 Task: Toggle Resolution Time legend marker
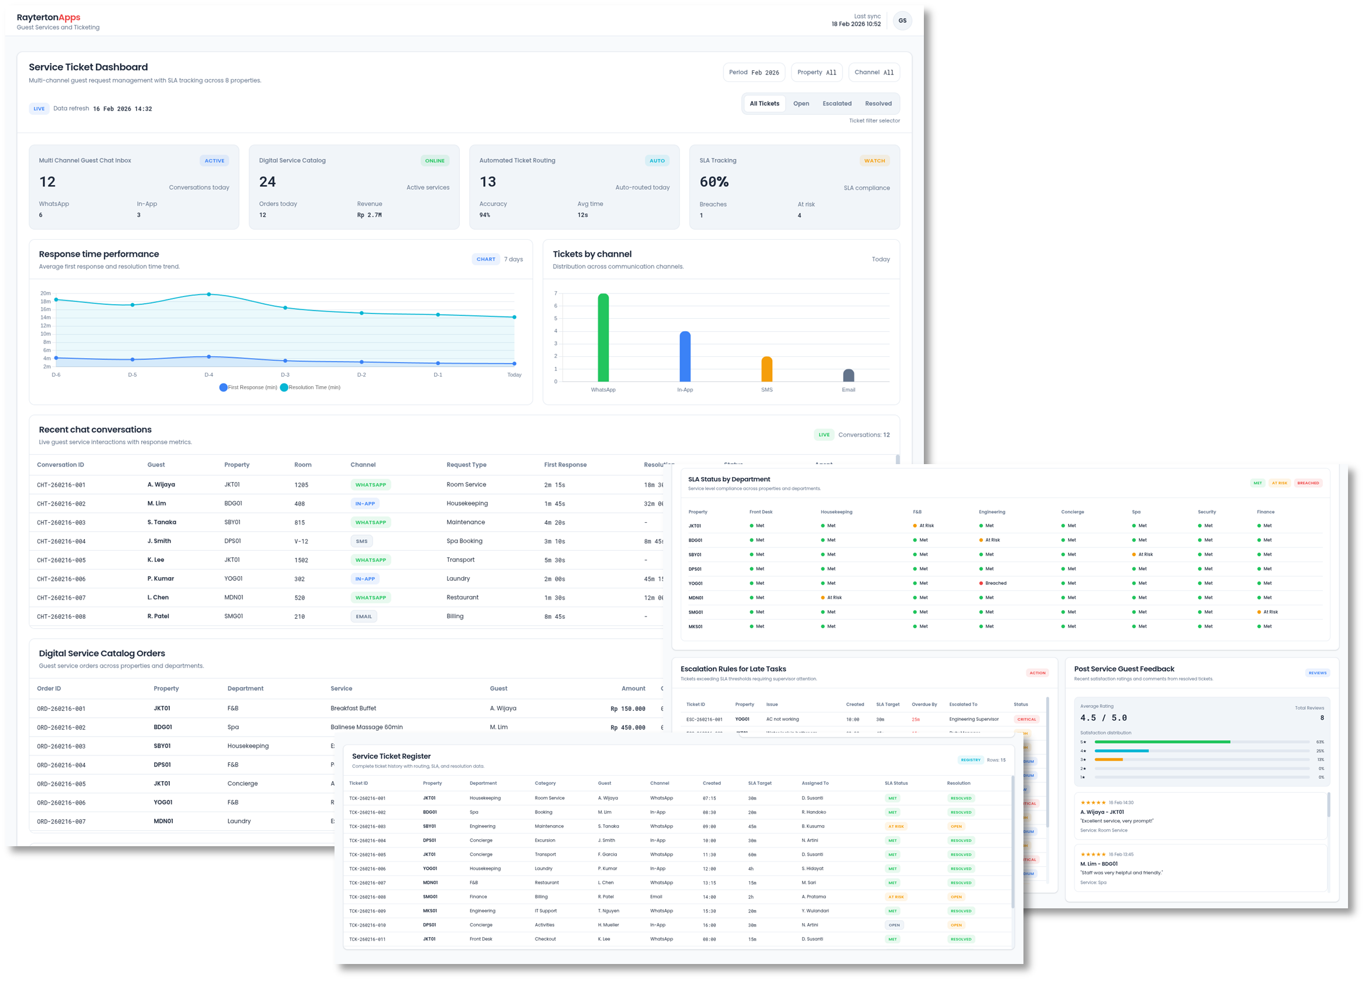(284, 387)
